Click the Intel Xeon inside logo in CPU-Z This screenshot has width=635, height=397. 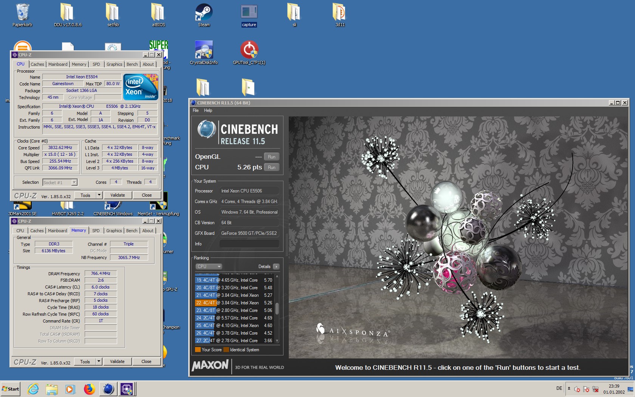pyautogui.click(x=141, y=87)
